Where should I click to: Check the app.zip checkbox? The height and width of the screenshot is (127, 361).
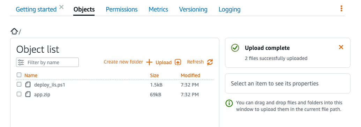click(x=19, y=94)
